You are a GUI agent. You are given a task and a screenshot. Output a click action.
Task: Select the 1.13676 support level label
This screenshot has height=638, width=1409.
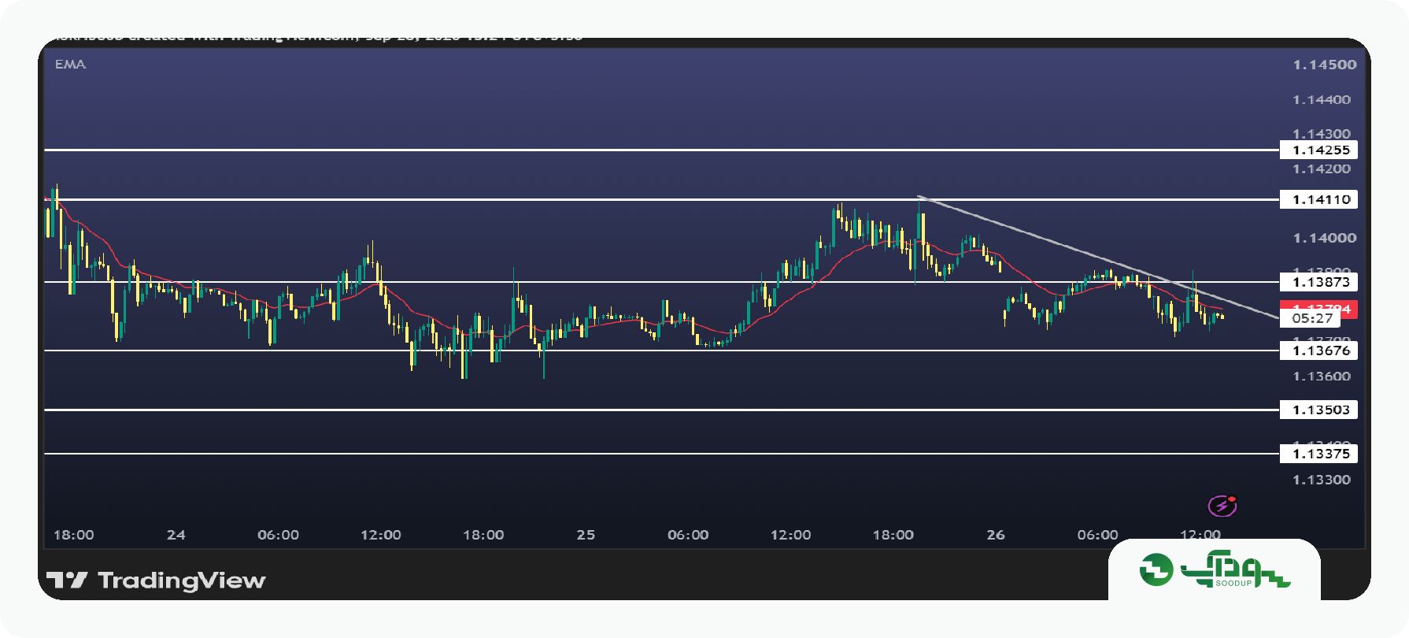point(1318,351)
